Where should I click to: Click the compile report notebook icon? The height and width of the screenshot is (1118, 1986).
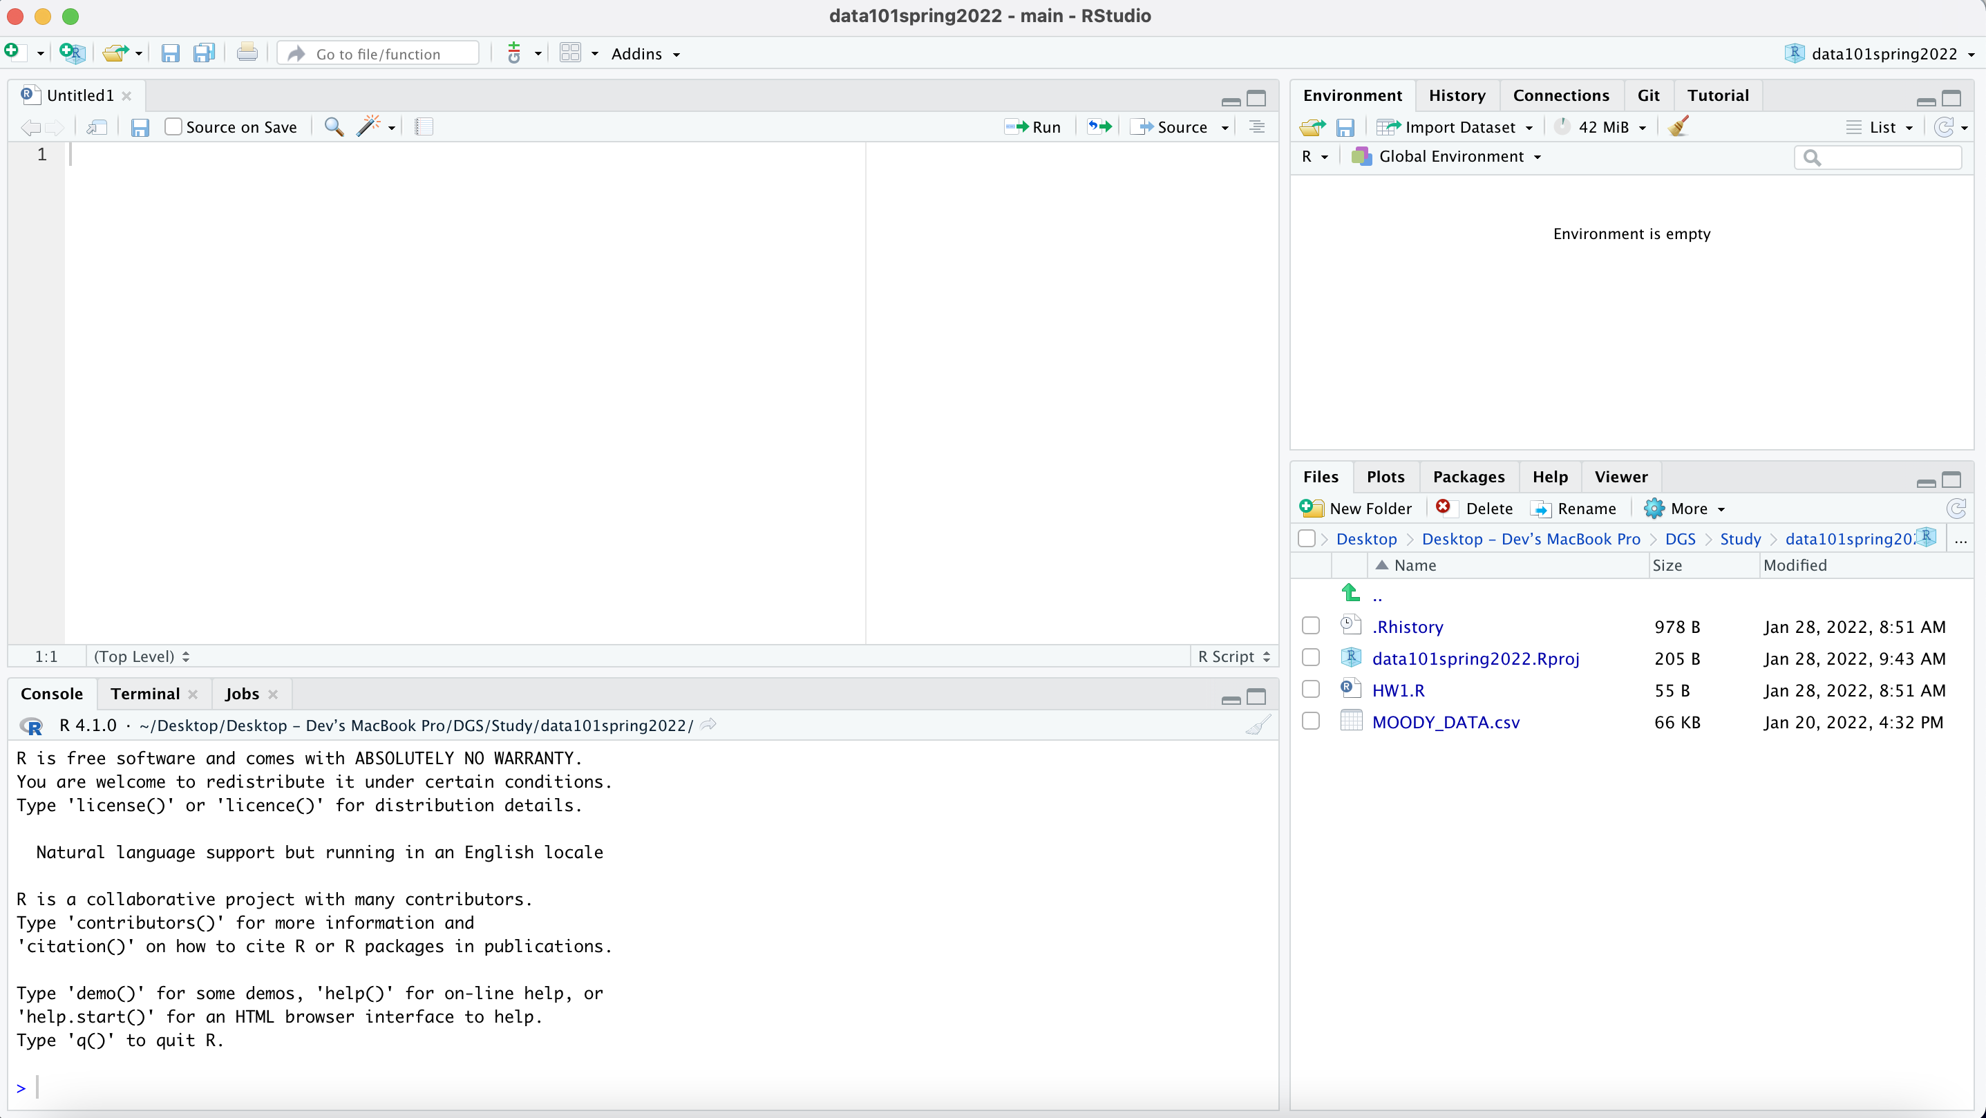pyautogui.click(x=424, y=126)
